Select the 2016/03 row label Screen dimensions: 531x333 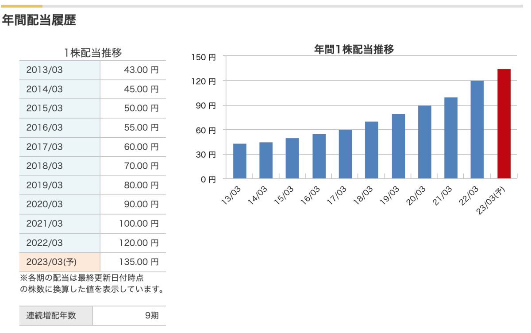(x=60, y=128)
